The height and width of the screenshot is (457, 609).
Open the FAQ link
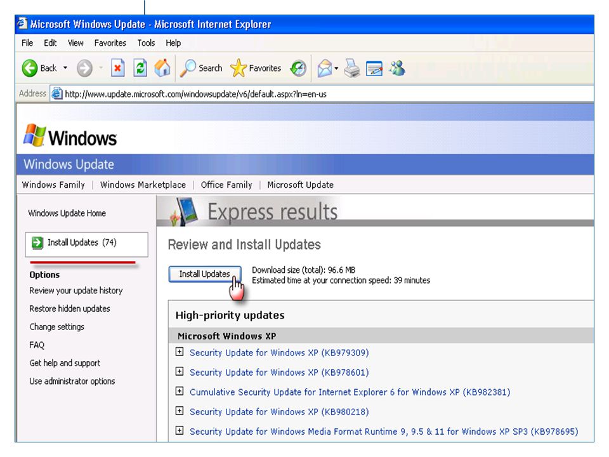pos(37,345)
